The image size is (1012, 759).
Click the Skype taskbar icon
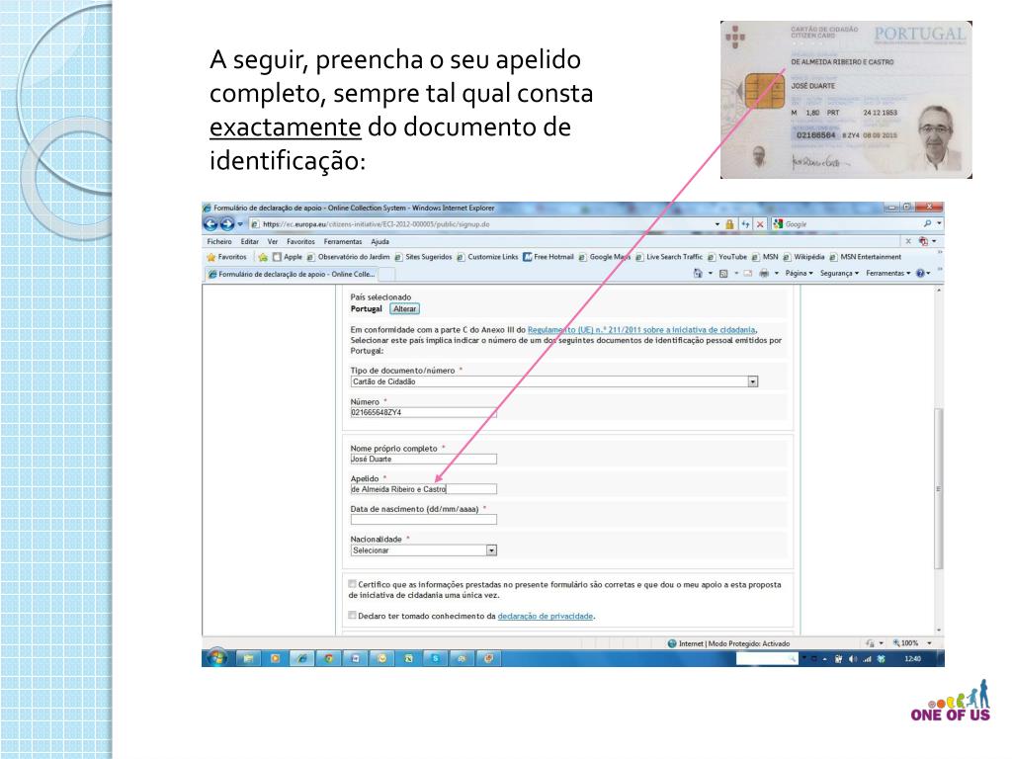[x=436, y=658]
